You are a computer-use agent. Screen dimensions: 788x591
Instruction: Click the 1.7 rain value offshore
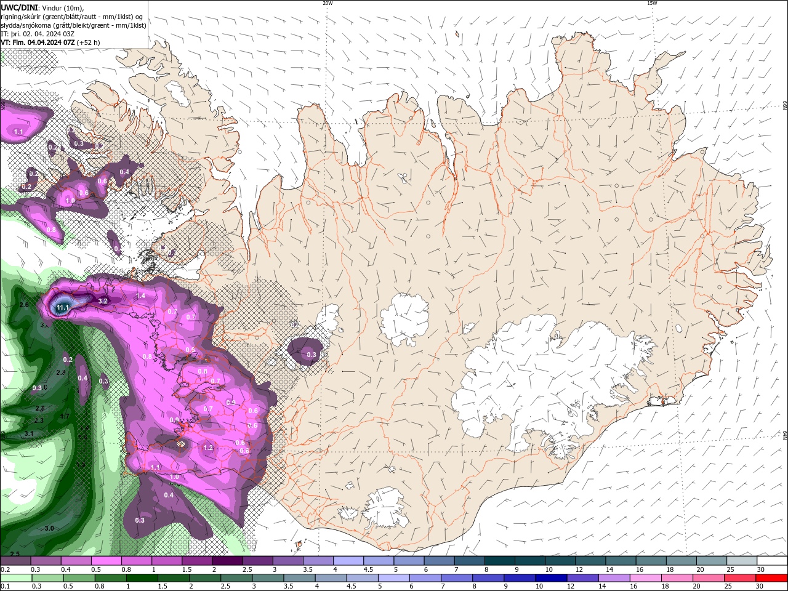click(x=64, y=417)
